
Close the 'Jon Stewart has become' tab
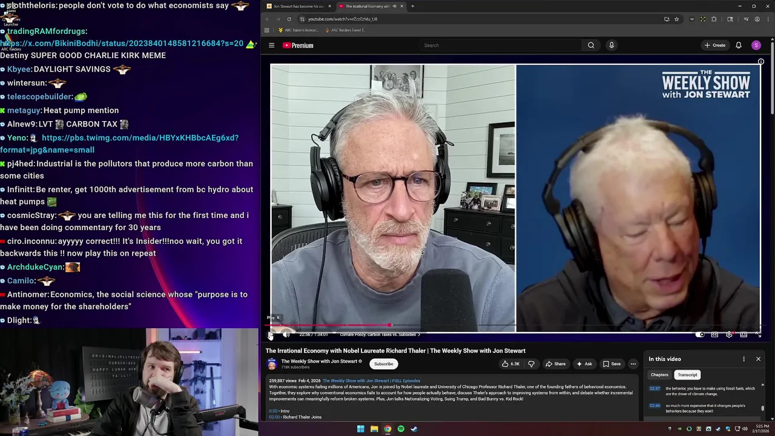click(329, 6)
